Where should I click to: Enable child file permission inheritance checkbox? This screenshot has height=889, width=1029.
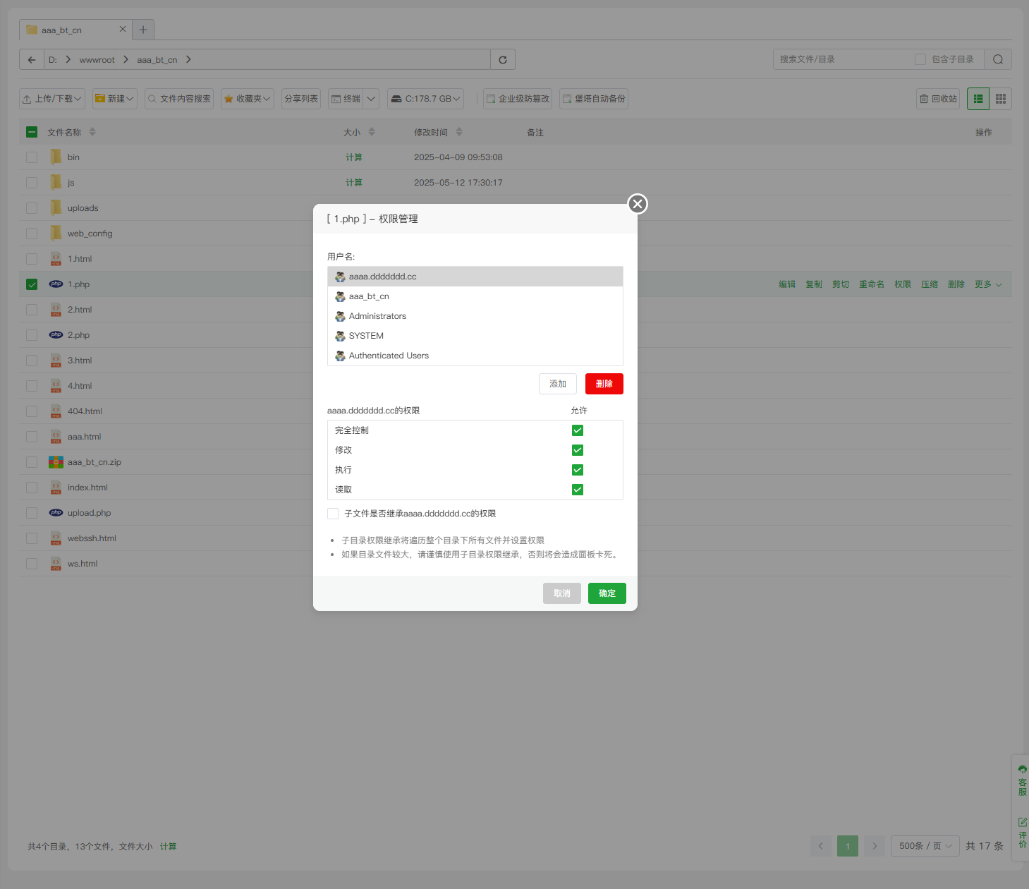tap(333, 514)
